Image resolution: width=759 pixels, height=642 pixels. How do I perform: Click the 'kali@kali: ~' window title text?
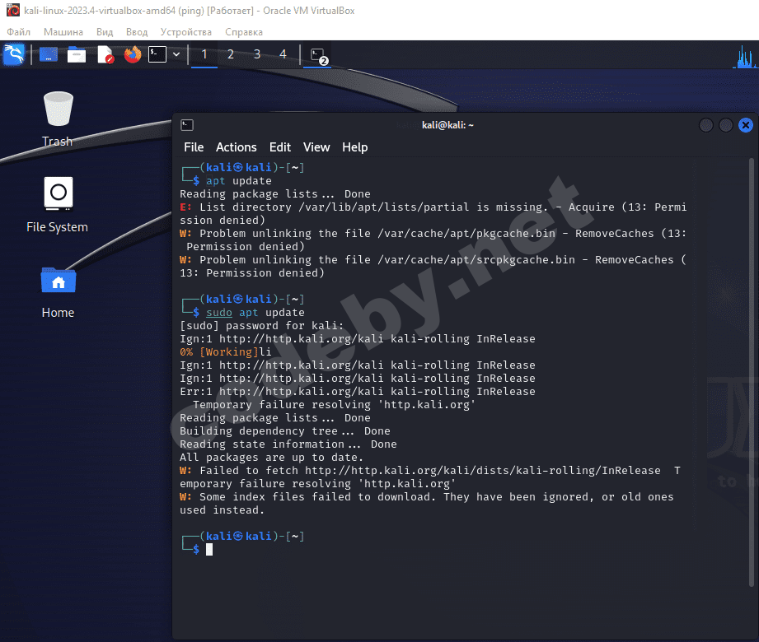(x=447, y=125)
